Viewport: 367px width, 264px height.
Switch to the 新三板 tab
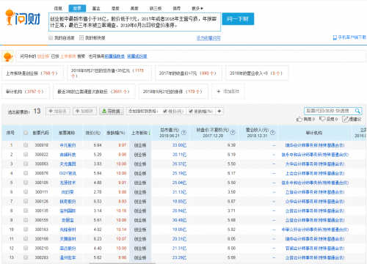(x=156, y=8)
